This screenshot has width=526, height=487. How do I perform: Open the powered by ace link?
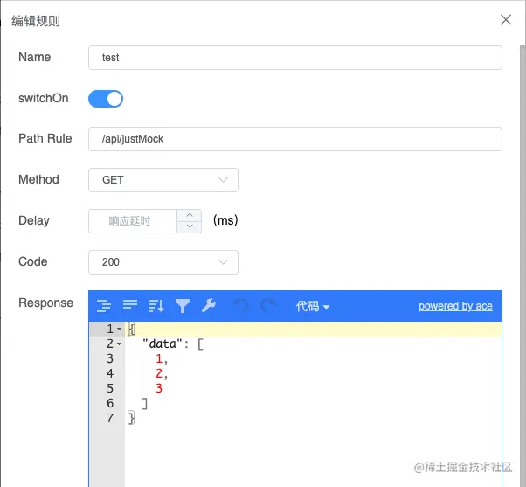[x=455, y=306]
